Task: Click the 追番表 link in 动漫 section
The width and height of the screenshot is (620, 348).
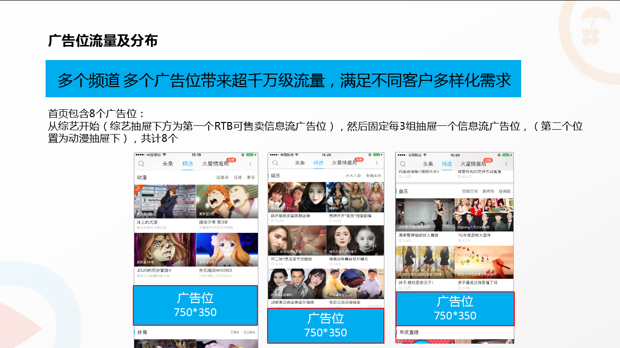Action: click(222, 178)
